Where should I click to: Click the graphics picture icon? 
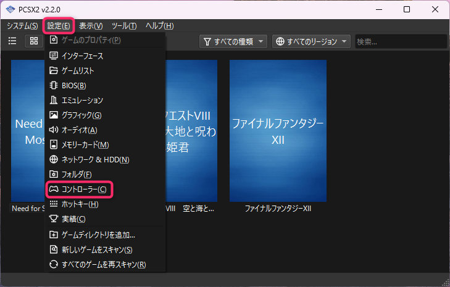click(53, 115)
